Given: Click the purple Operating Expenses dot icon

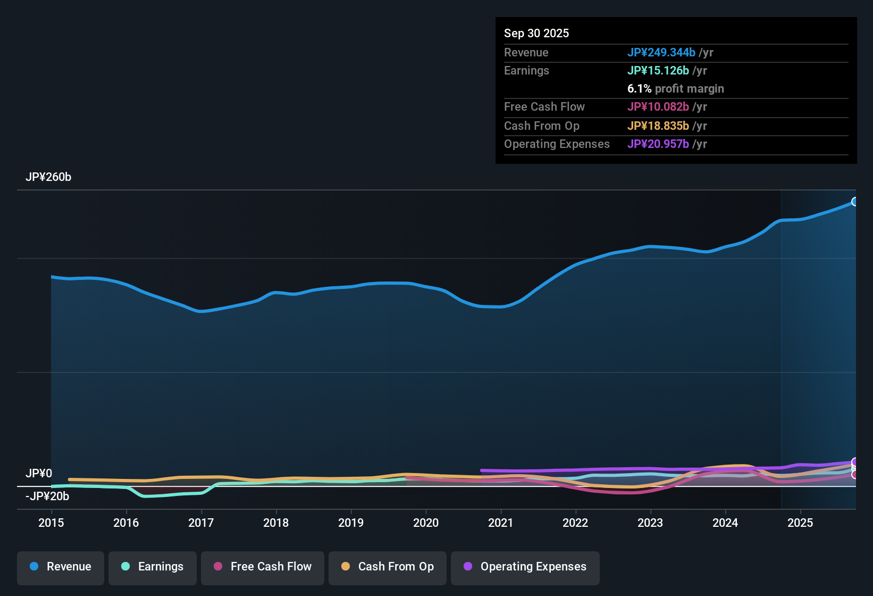Looking at the screenshot, I should 468,567.
